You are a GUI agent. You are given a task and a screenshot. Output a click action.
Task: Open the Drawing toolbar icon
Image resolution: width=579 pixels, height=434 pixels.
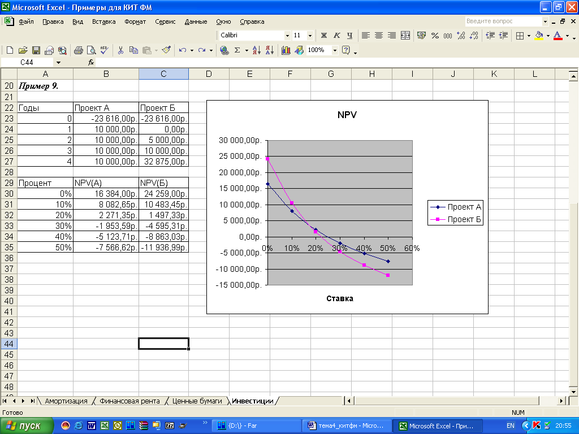[x=299, y=50]
